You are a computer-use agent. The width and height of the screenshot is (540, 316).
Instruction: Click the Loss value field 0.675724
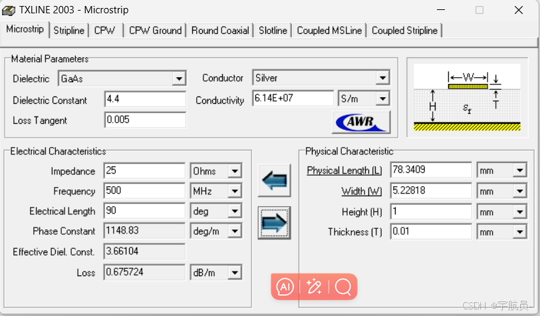144,272
